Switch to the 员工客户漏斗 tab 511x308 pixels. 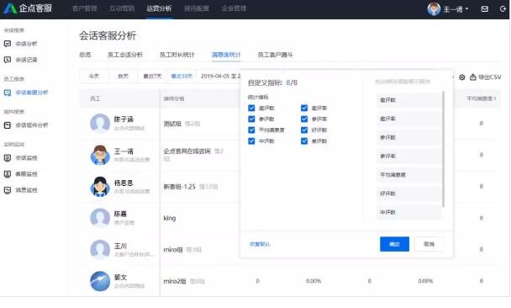pos(276,55)
